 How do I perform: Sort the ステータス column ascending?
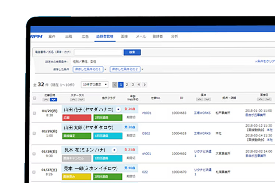pyautogui.click(x=73, y=100)
